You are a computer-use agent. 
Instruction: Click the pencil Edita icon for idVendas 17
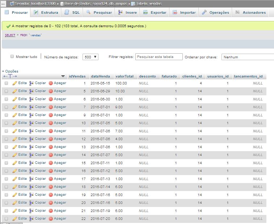tap(15, 179)
